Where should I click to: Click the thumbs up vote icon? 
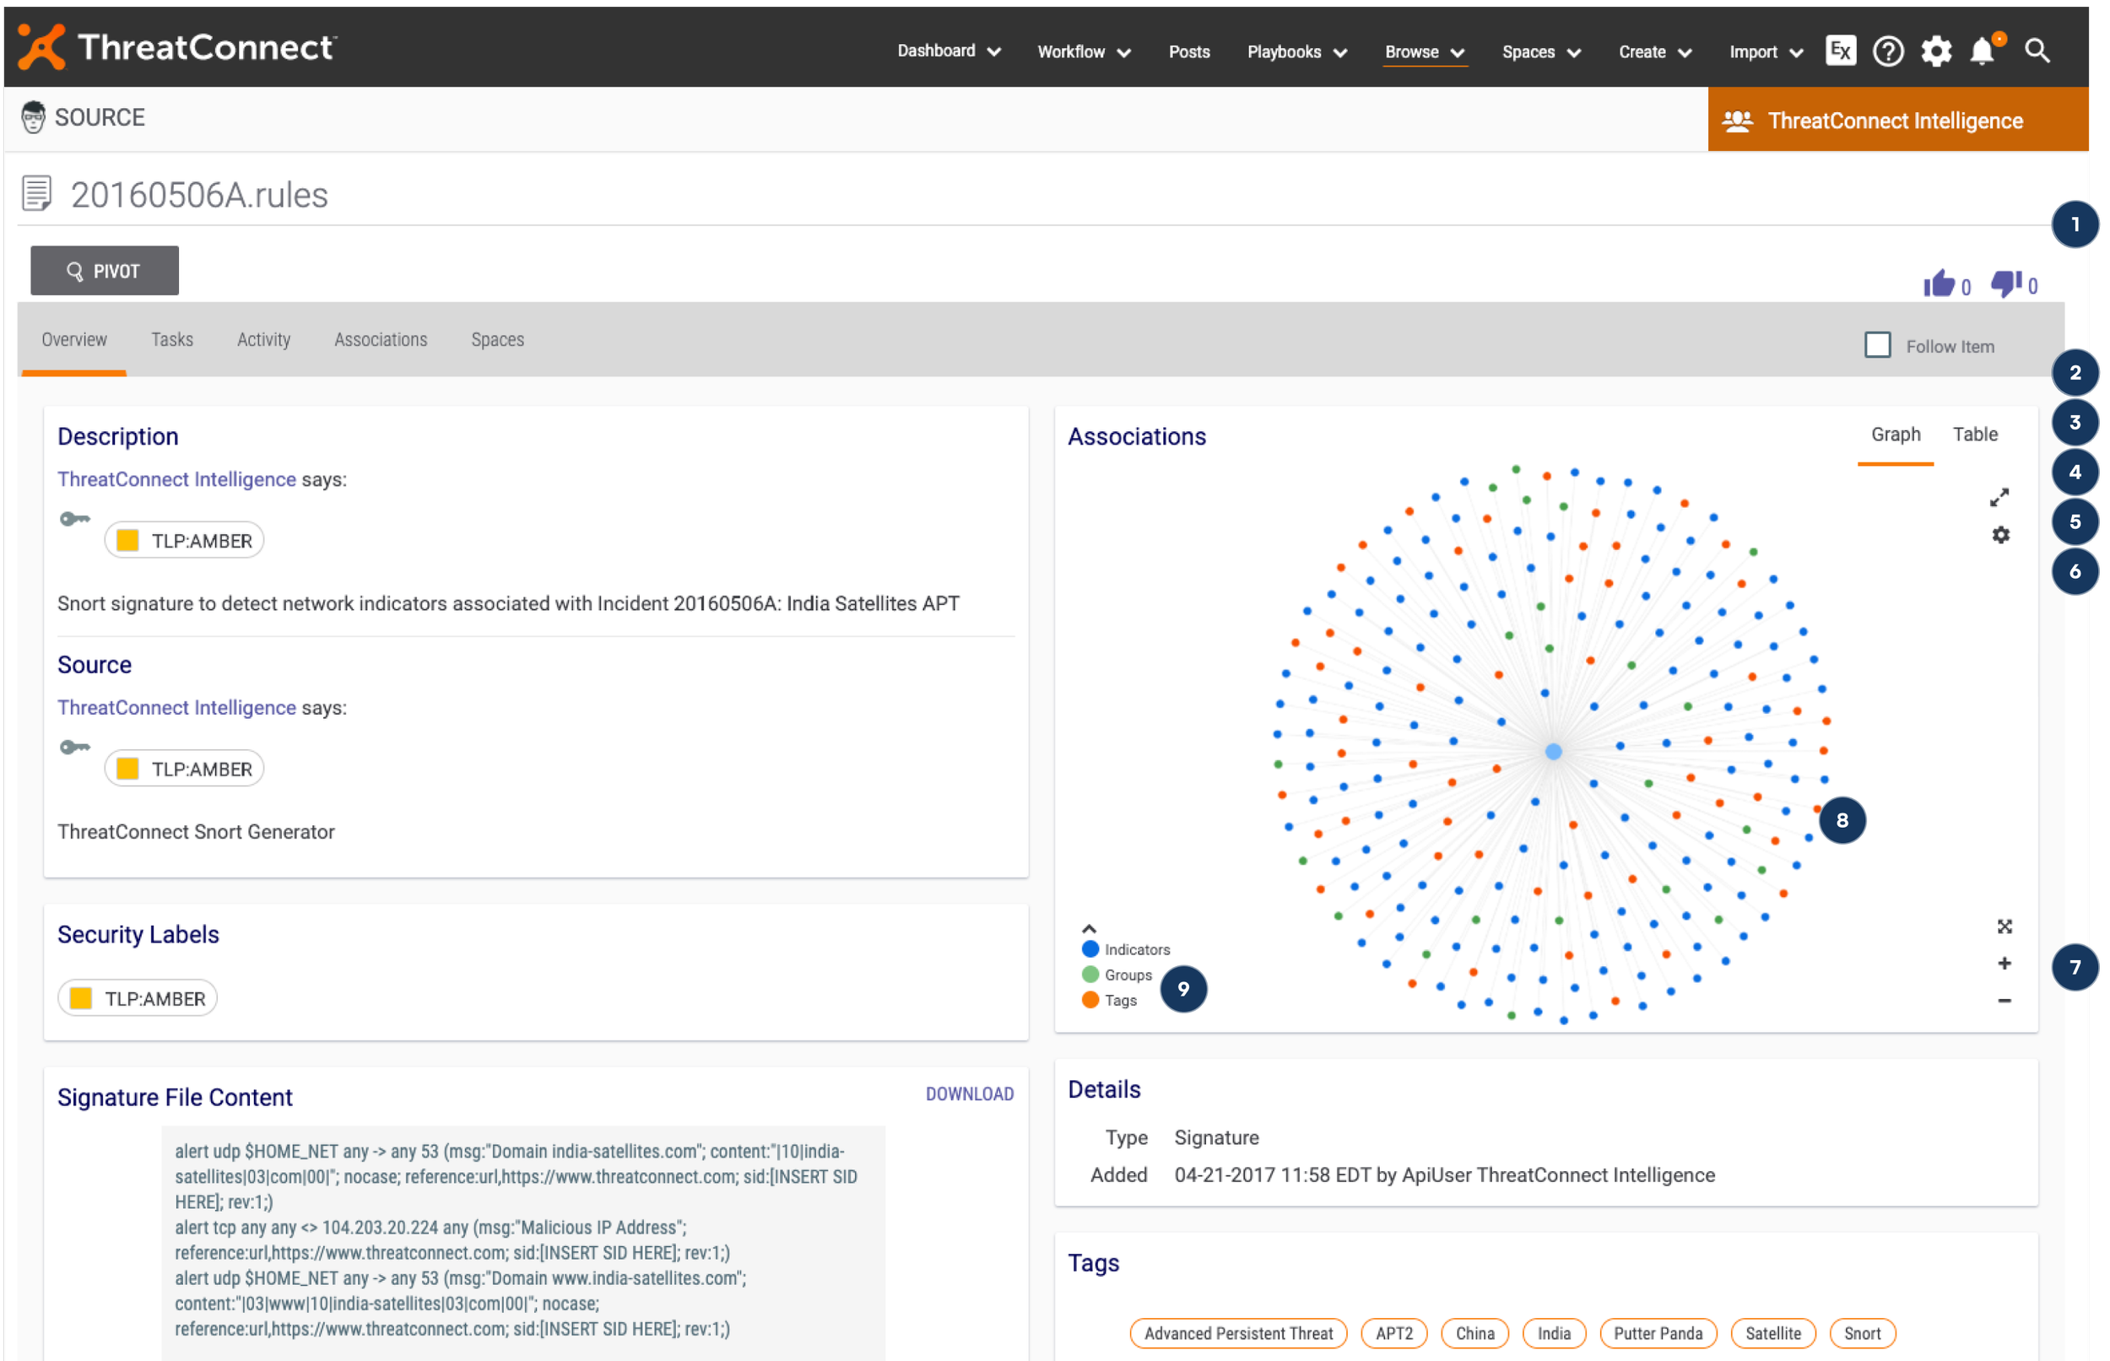pyautogui.click(x=1939, y=284)
